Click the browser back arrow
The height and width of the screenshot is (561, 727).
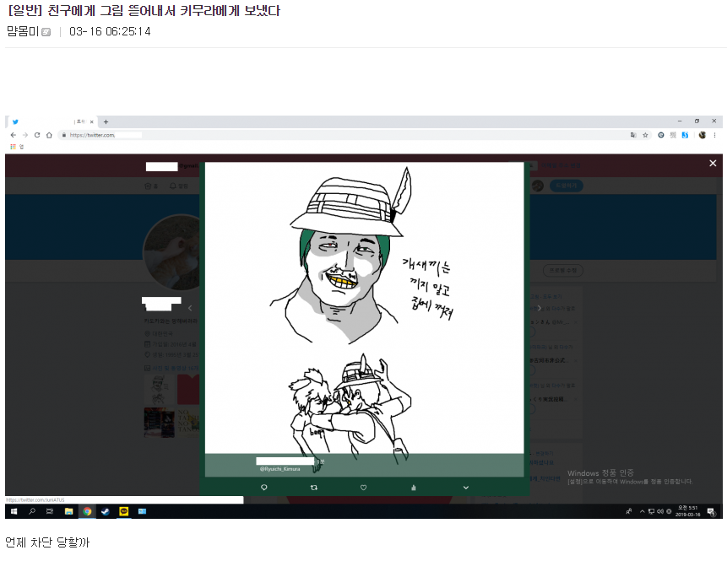tap(14, 135)
